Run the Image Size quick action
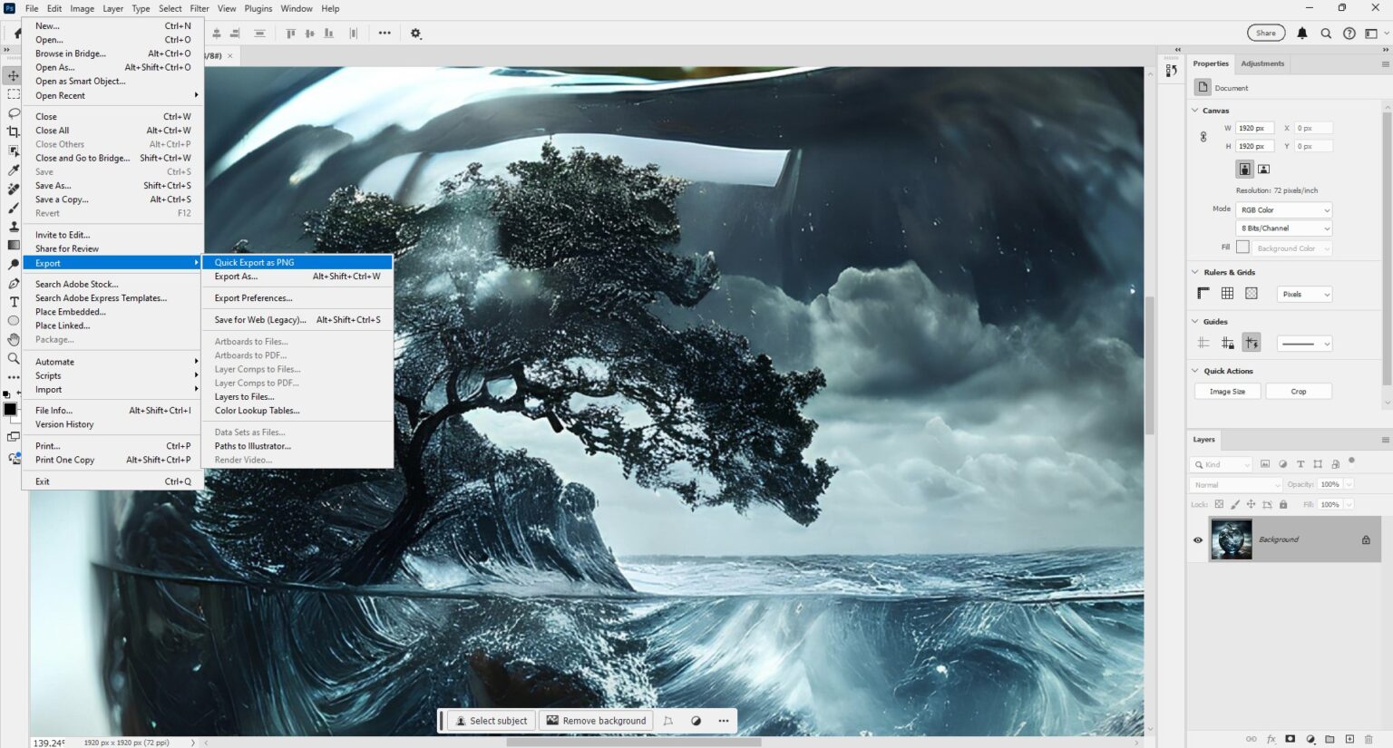Screen dimensions: 1393x748 click(1227, 391)
